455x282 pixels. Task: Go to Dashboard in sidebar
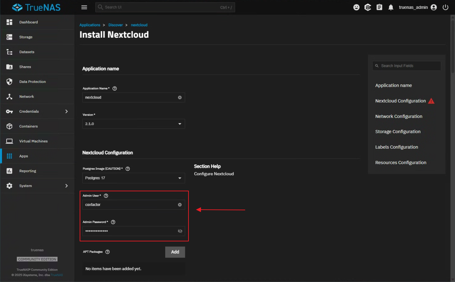pos(37,22)
